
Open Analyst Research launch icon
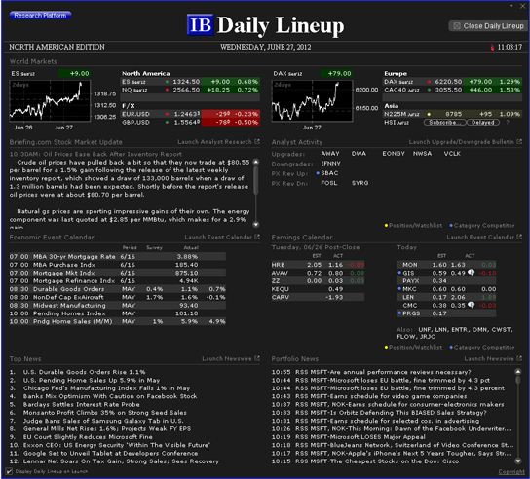[257, 141]
